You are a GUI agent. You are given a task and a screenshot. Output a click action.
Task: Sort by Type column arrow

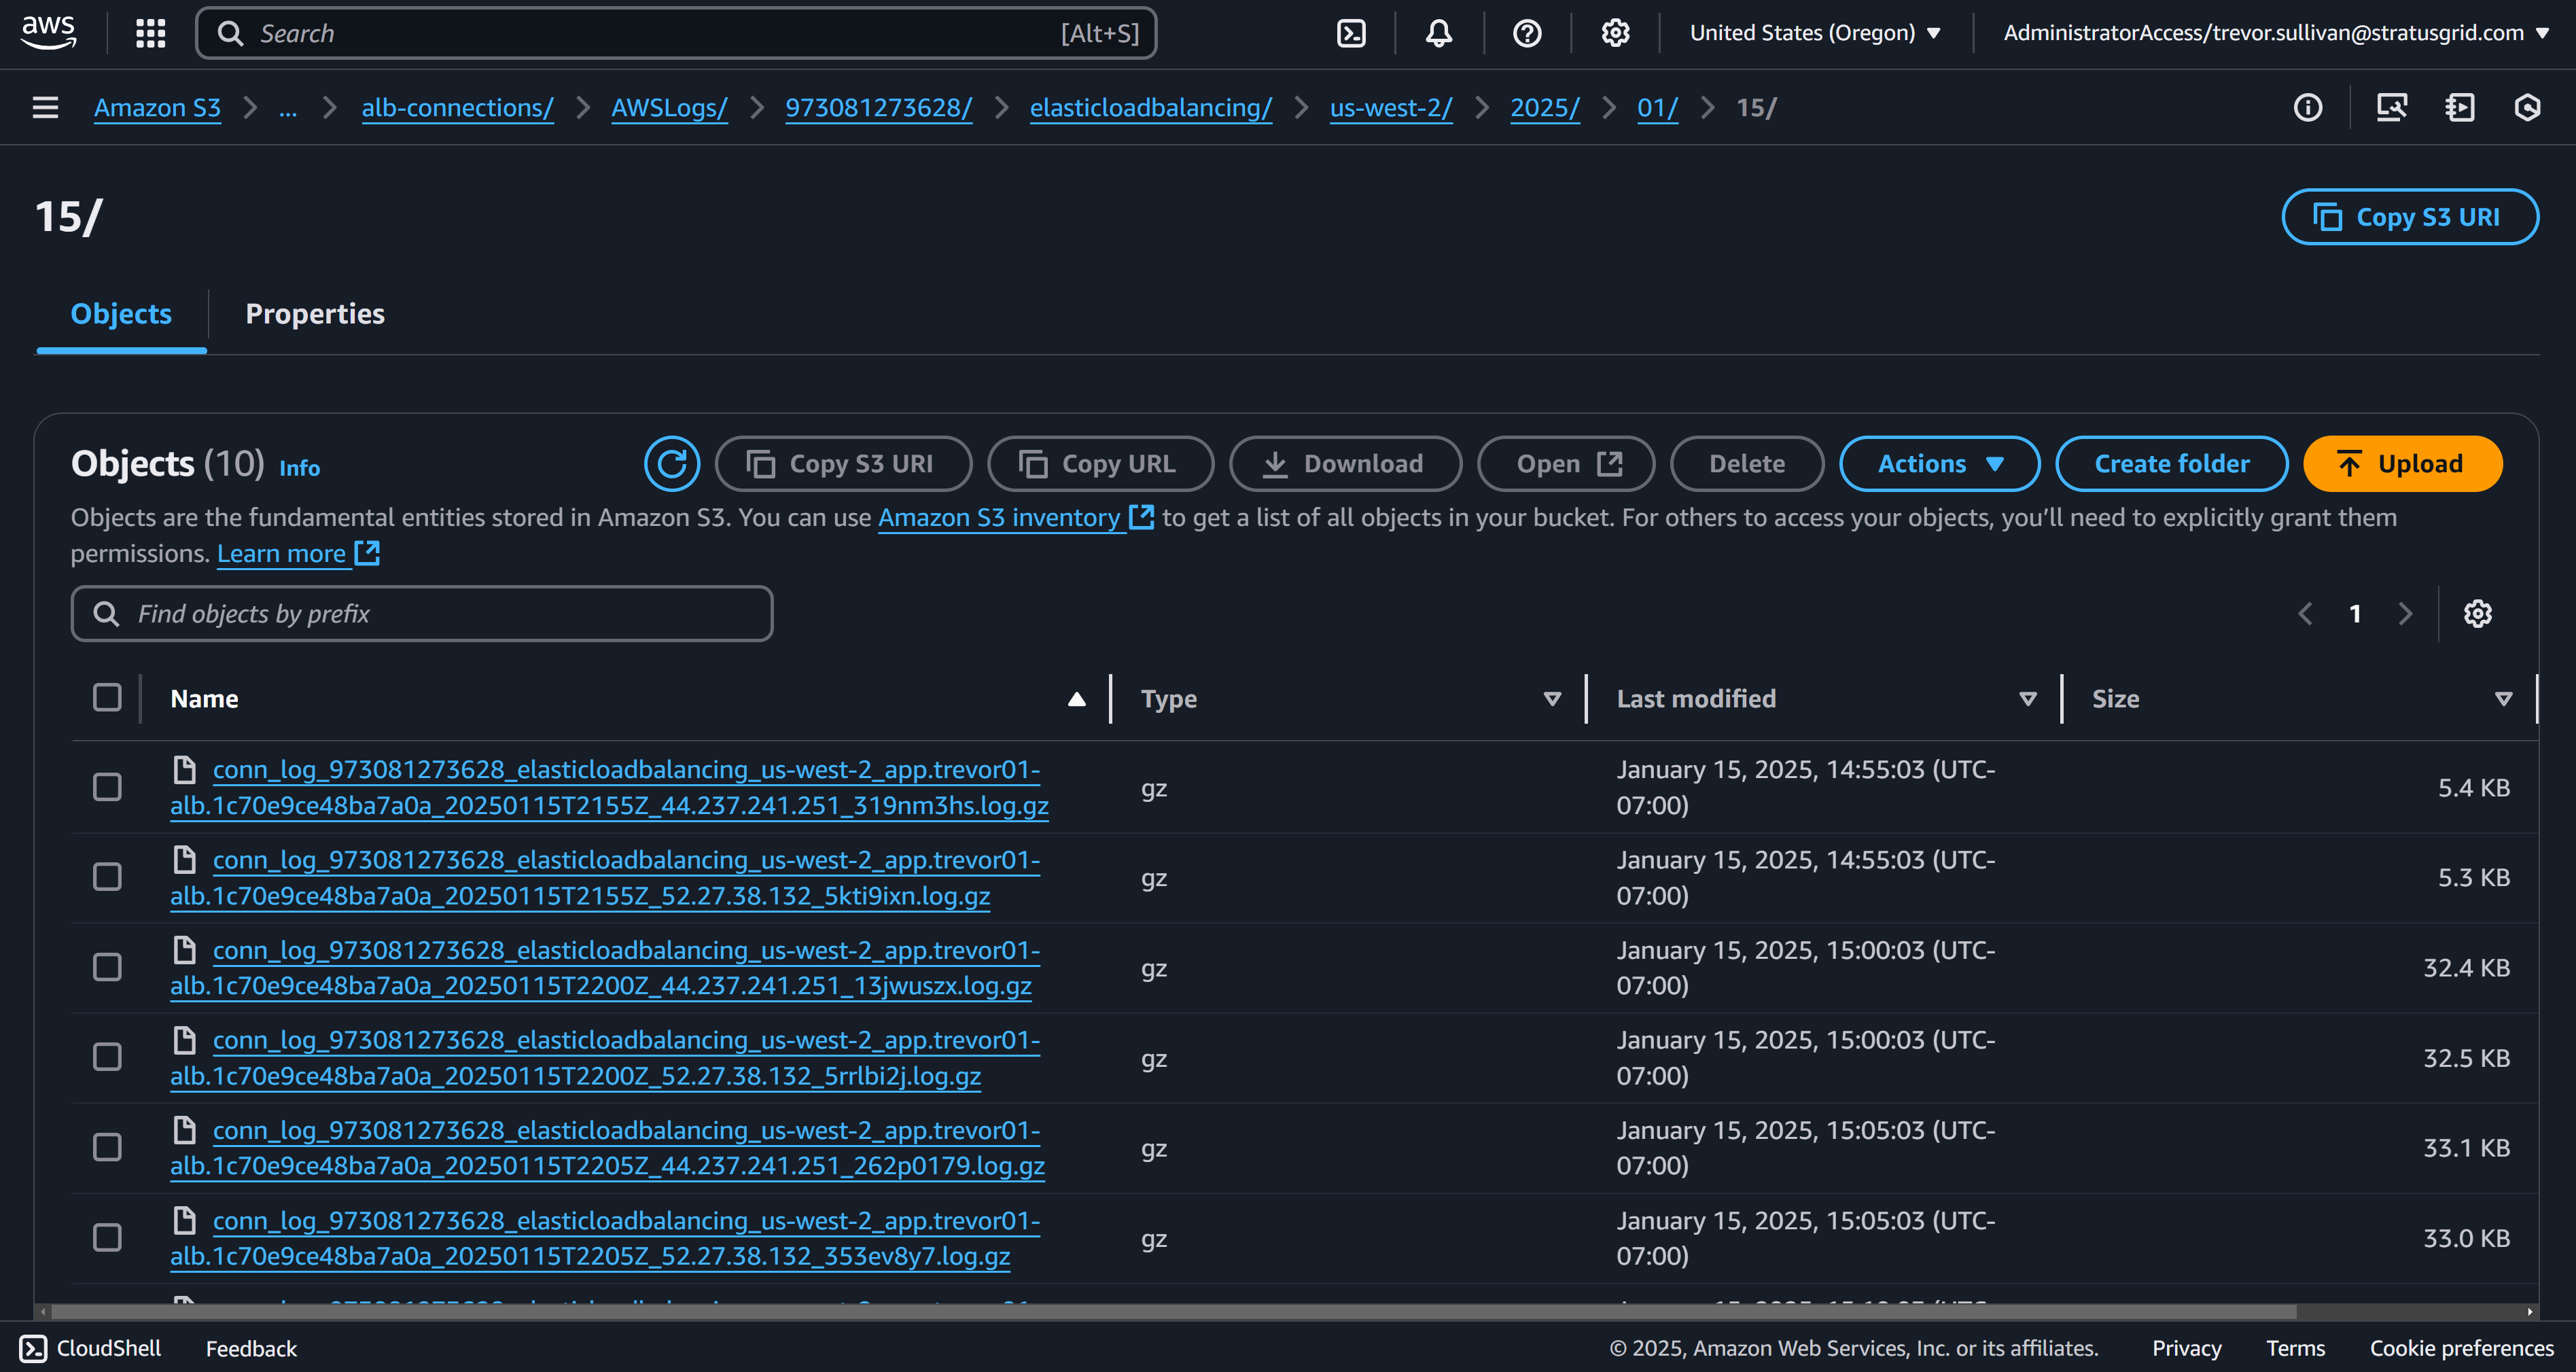(x=1552, y=699)
